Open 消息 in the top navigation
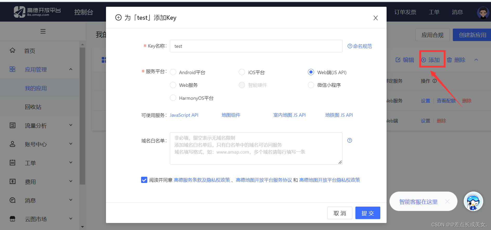 pyautogui.click(x=457, y=12)
